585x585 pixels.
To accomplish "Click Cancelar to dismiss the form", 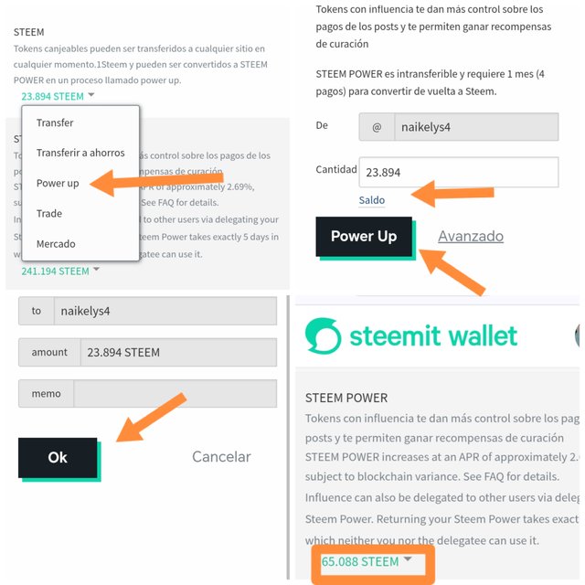I will coord(221,456).
